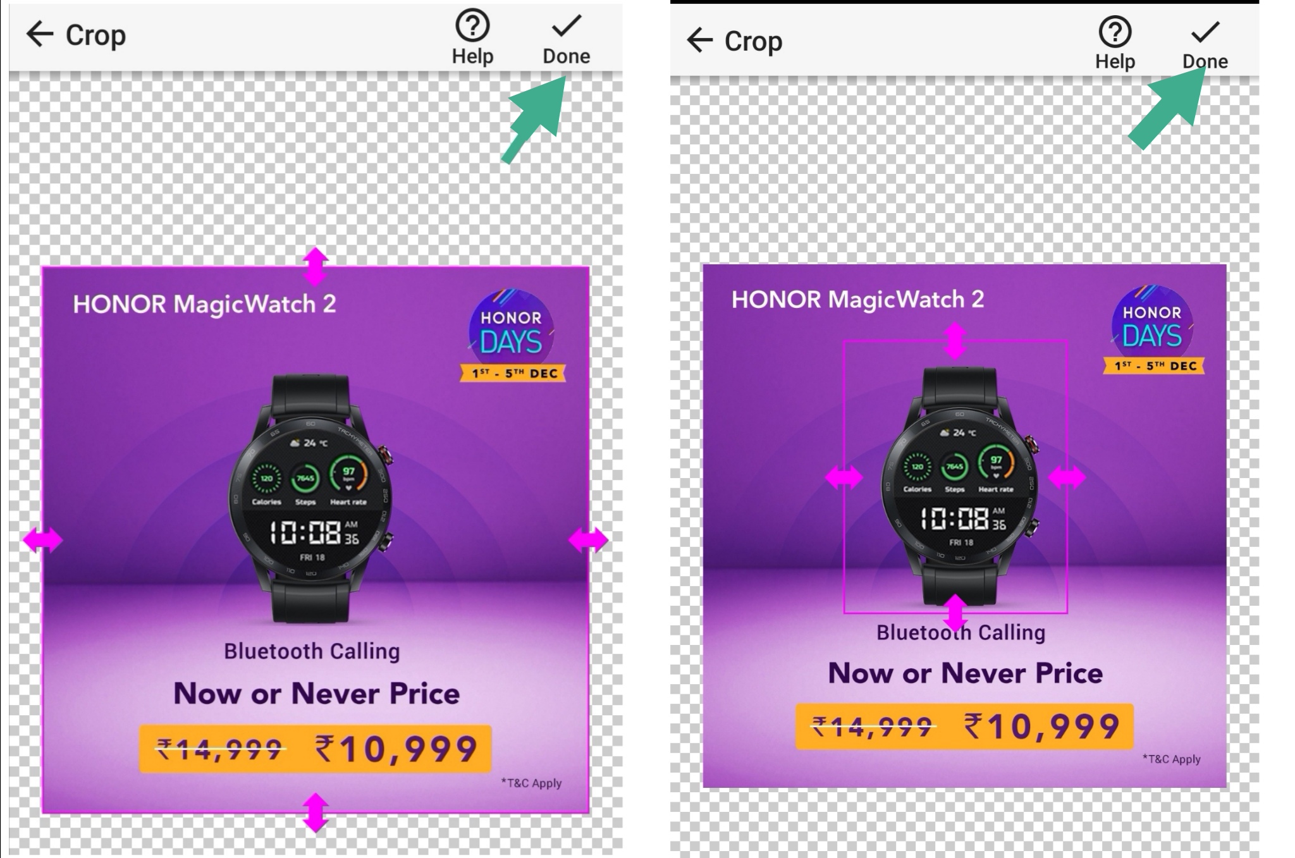
Task: Tap the back arrow in left Crop screen
Action: pos(39,34)
